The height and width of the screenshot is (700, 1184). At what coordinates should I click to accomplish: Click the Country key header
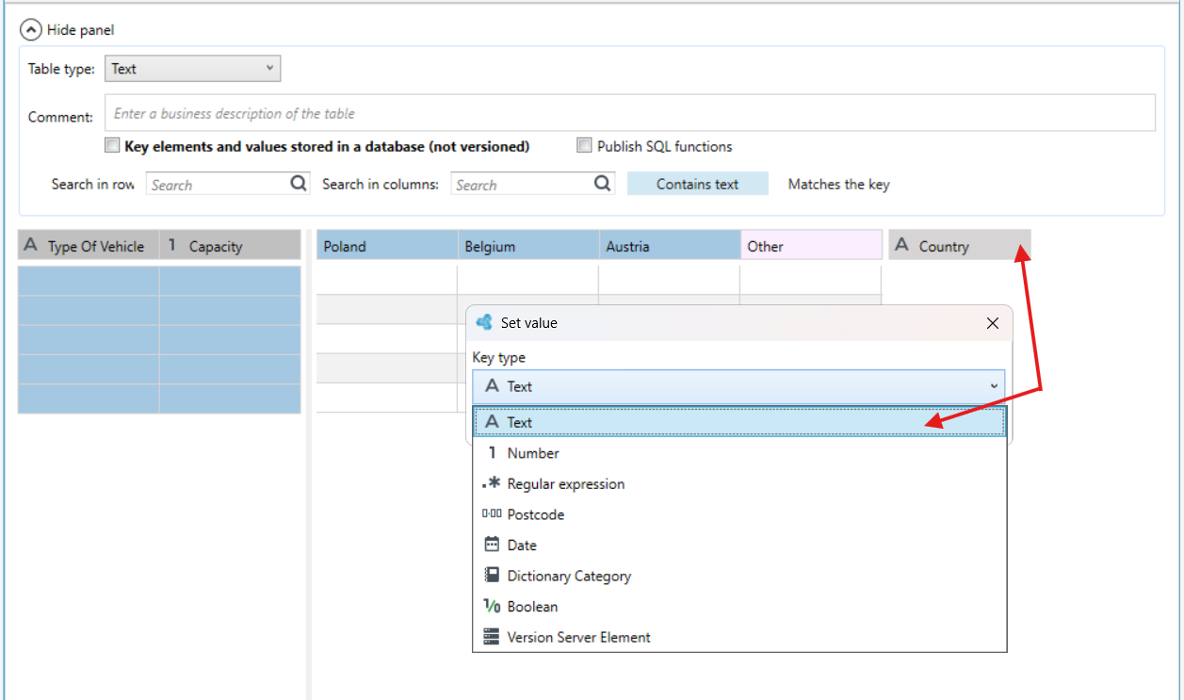(960, 246)
